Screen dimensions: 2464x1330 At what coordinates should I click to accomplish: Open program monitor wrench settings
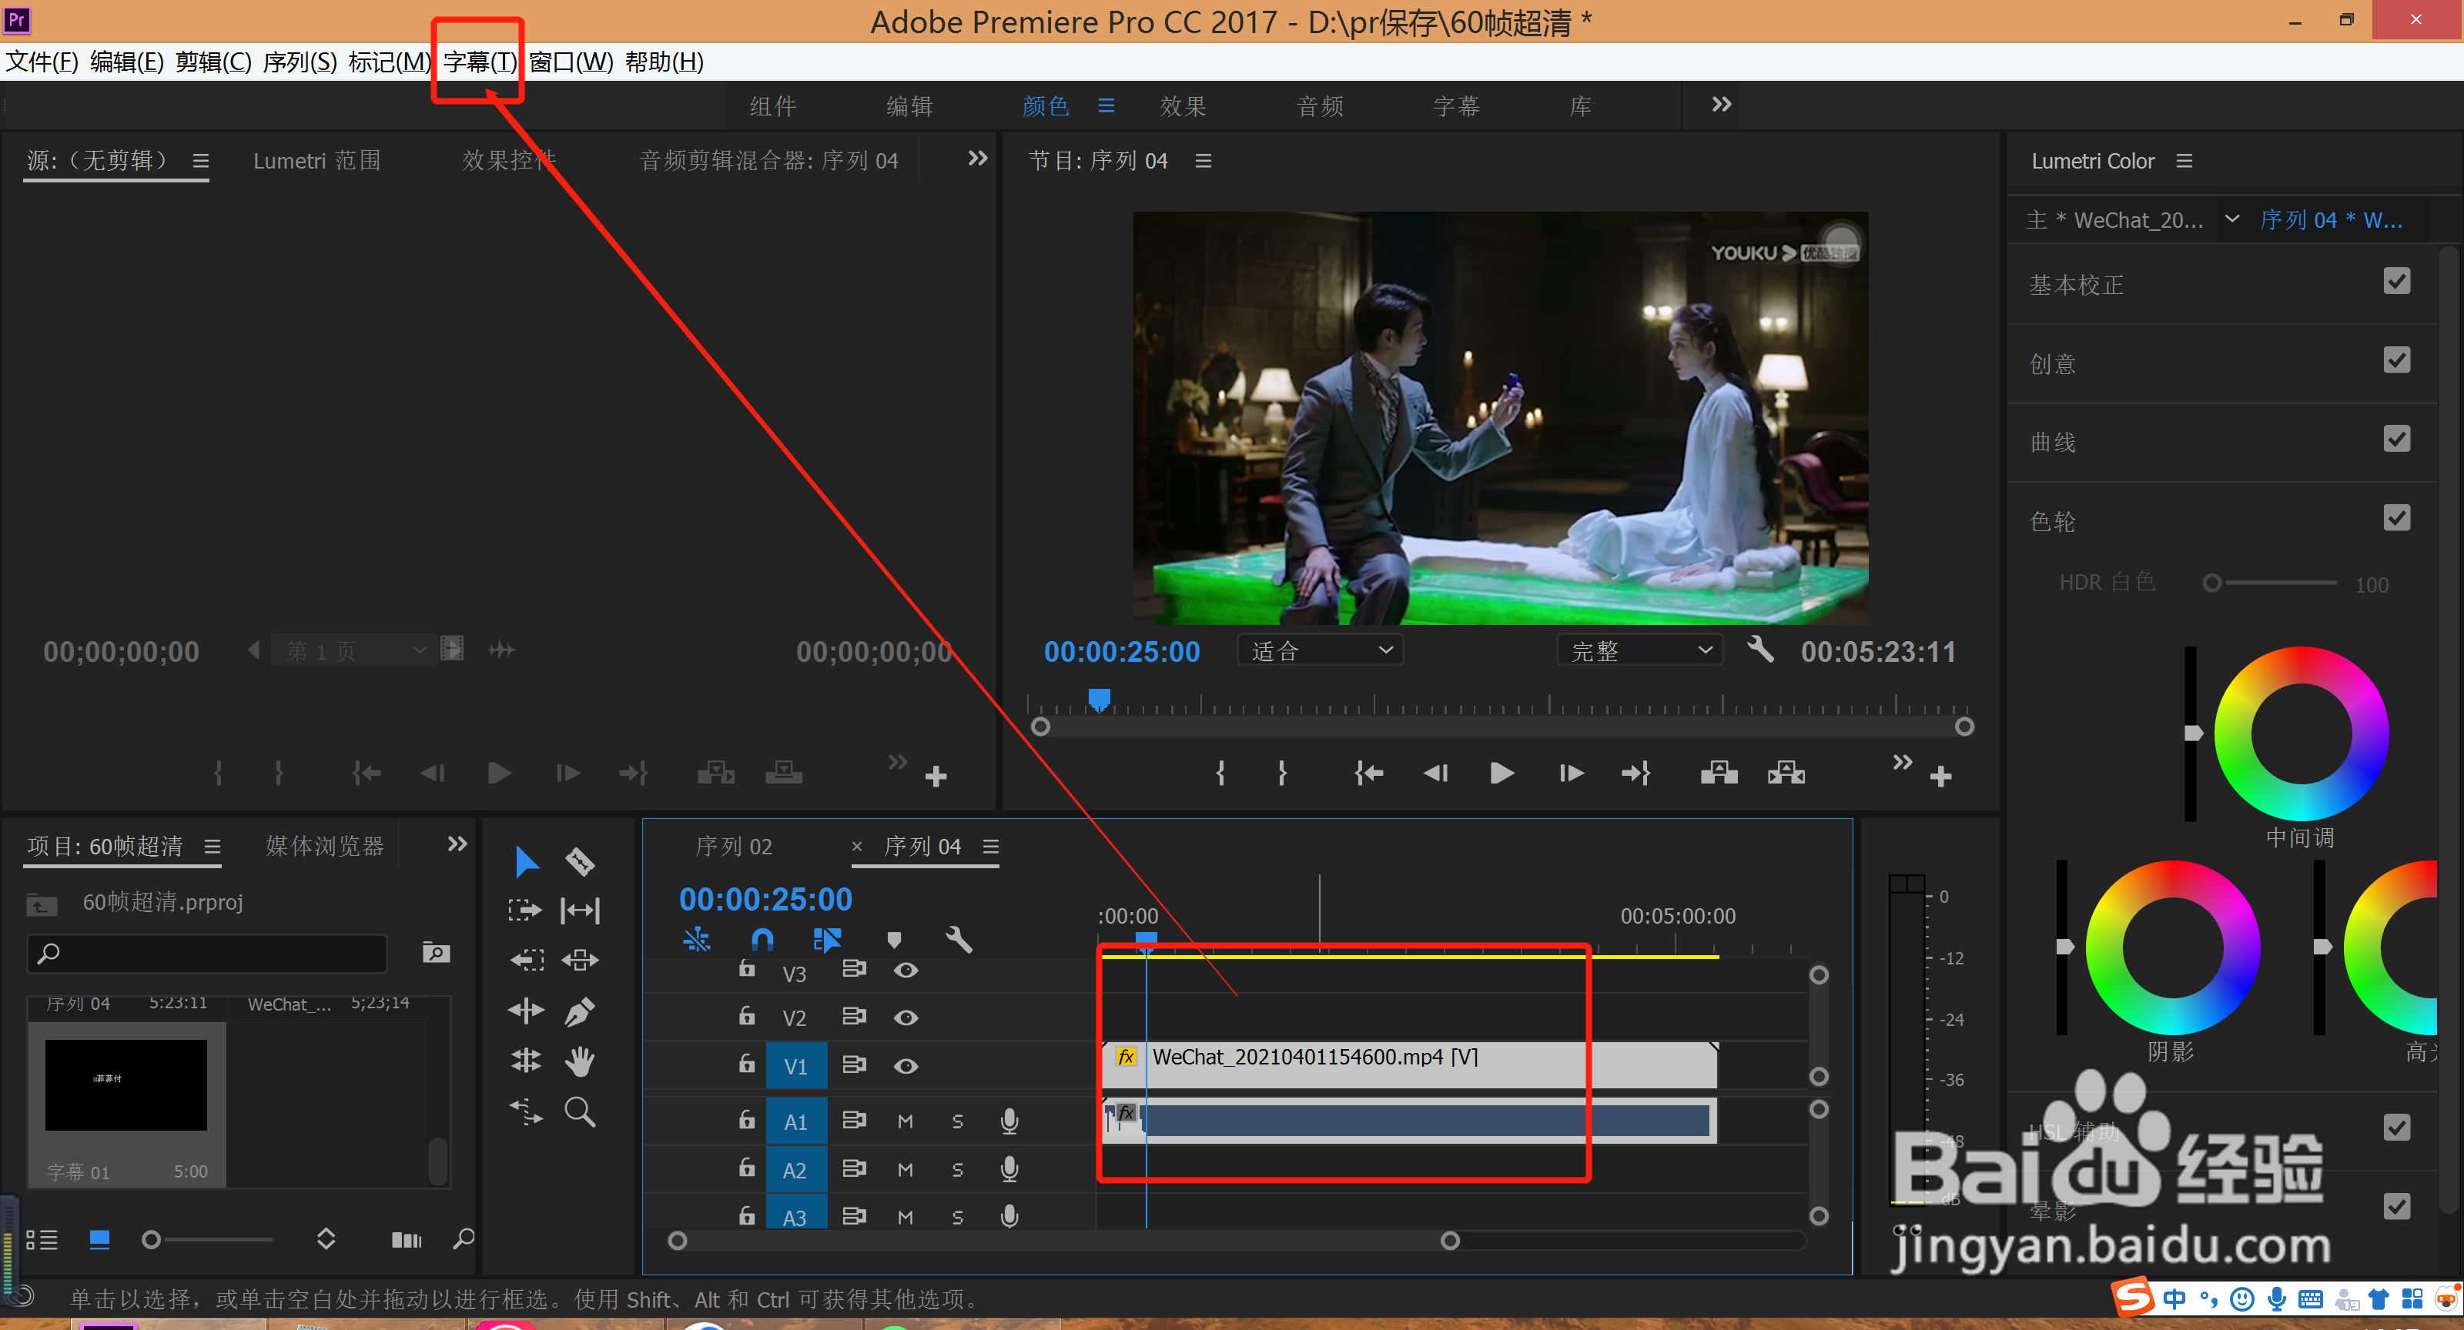[x=1760, y=650]
